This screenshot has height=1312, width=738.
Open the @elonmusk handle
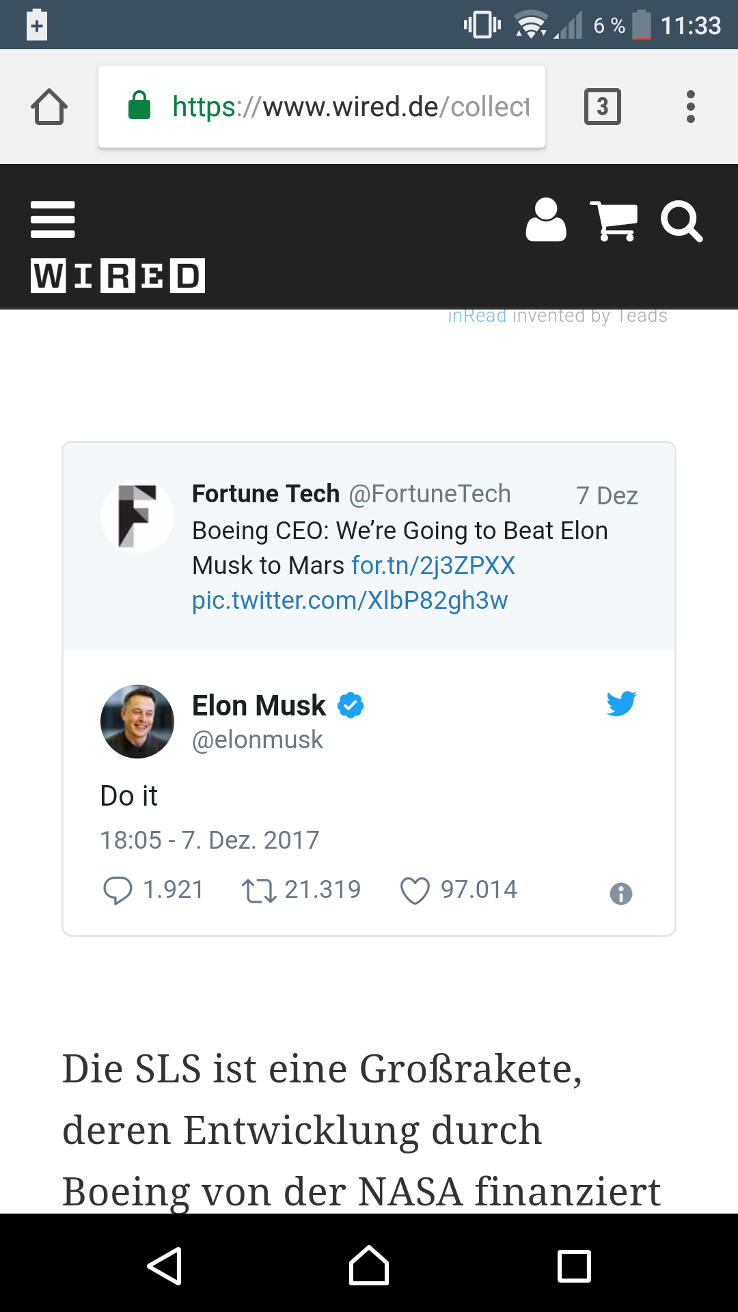(258, 740)
